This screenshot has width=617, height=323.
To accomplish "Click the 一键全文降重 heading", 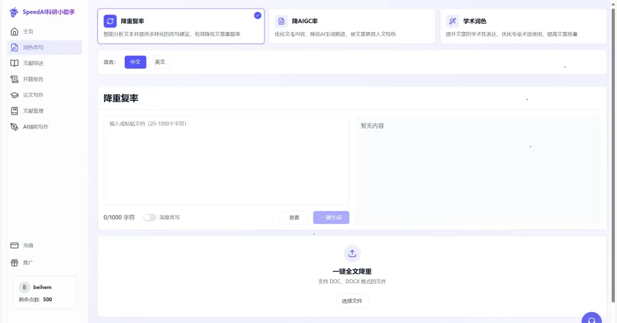I will click(x=352, y=271).
